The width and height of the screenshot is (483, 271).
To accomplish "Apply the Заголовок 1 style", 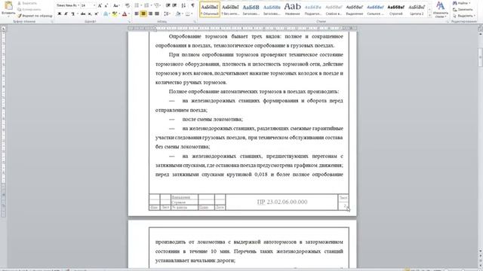I will [x=251, y=10].
